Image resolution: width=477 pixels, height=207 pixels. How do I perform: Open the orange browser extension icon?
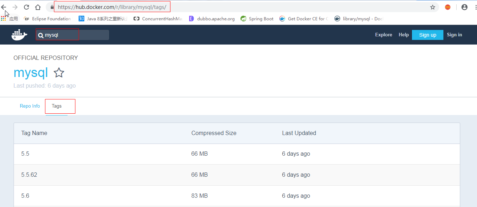pyautogui.click(x=448, y=7)
